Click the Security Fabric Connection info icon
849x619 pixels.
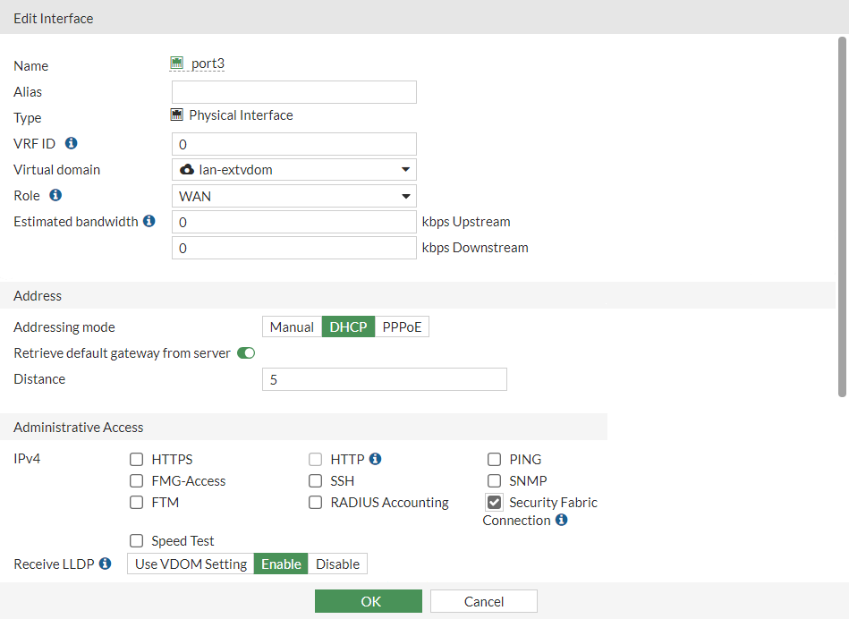point(562,520)
